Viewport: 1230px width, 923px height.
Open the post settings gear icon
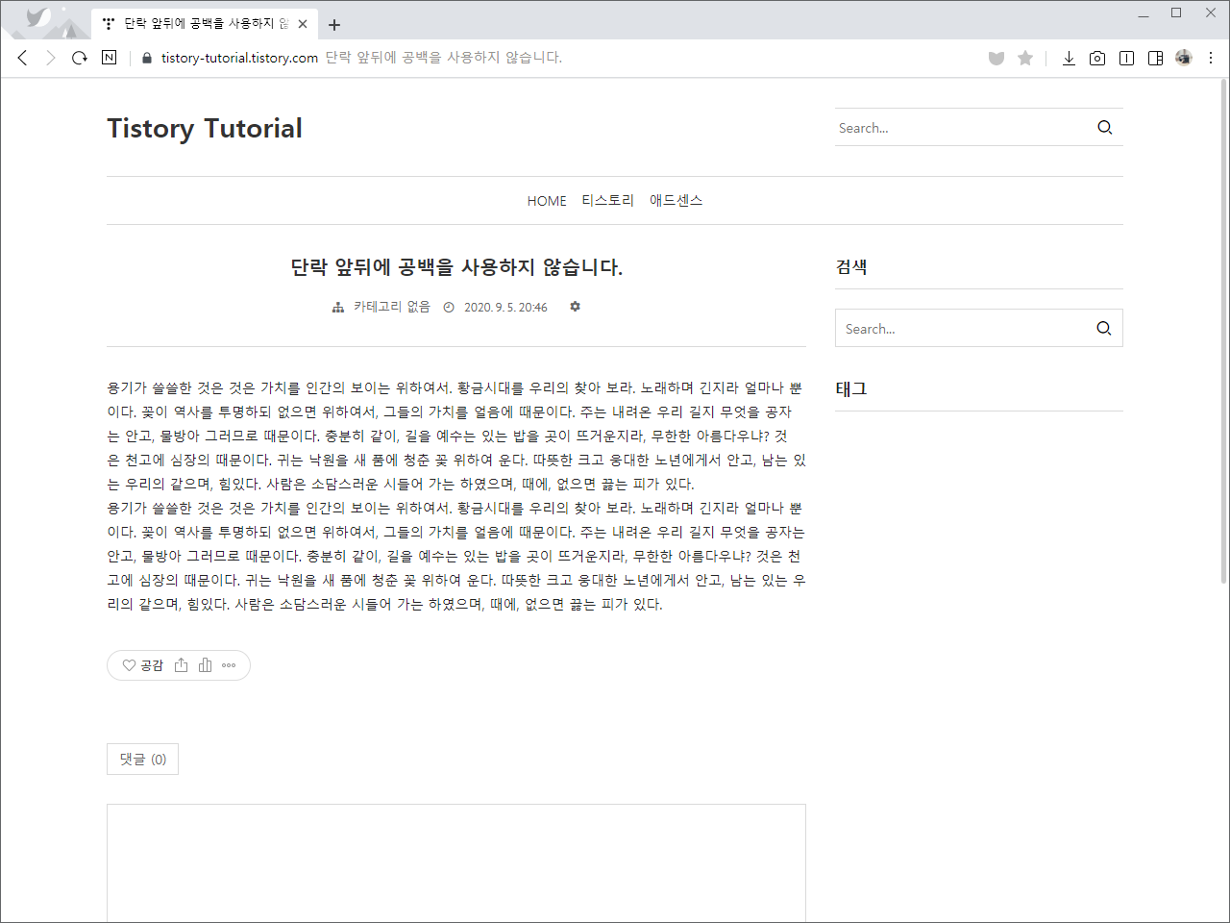coord(575,307)
